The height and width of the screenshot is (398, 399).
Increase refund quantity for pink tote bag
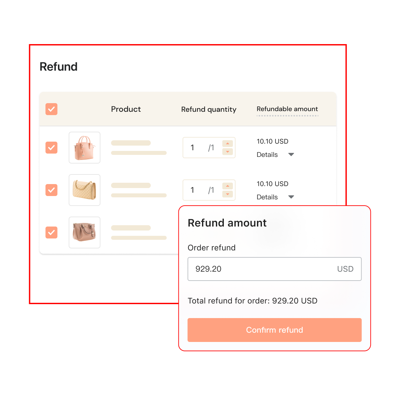coord(227,144)
